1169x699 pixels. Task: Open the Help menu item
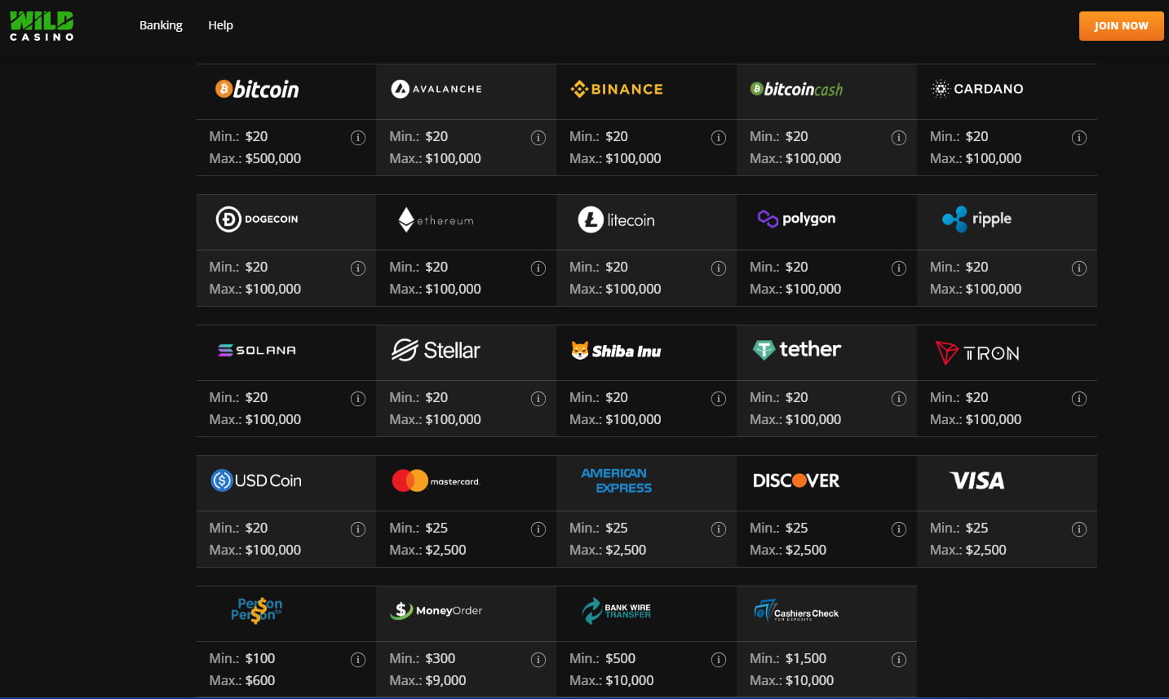[220, 25]
